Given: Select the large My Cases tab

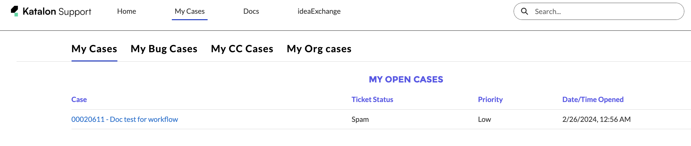Looking at the screenshot, I should (x=94, y=49).
